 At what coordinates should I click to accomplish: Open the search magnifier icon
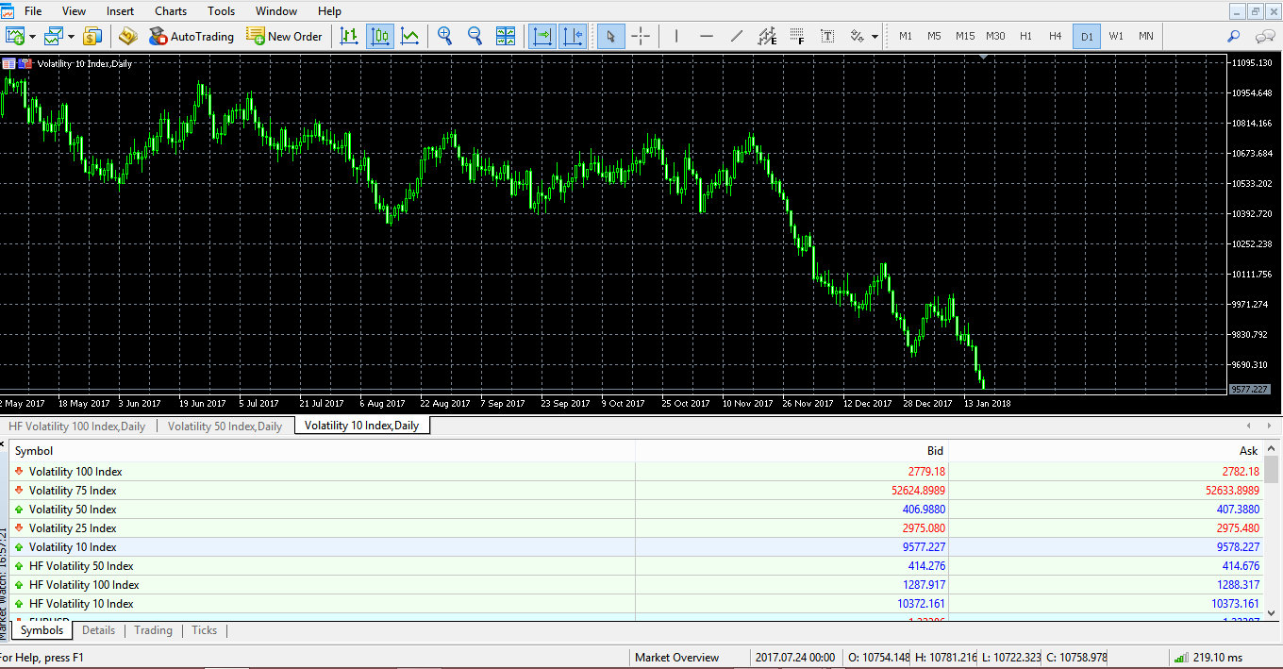tap(1233, 37)
